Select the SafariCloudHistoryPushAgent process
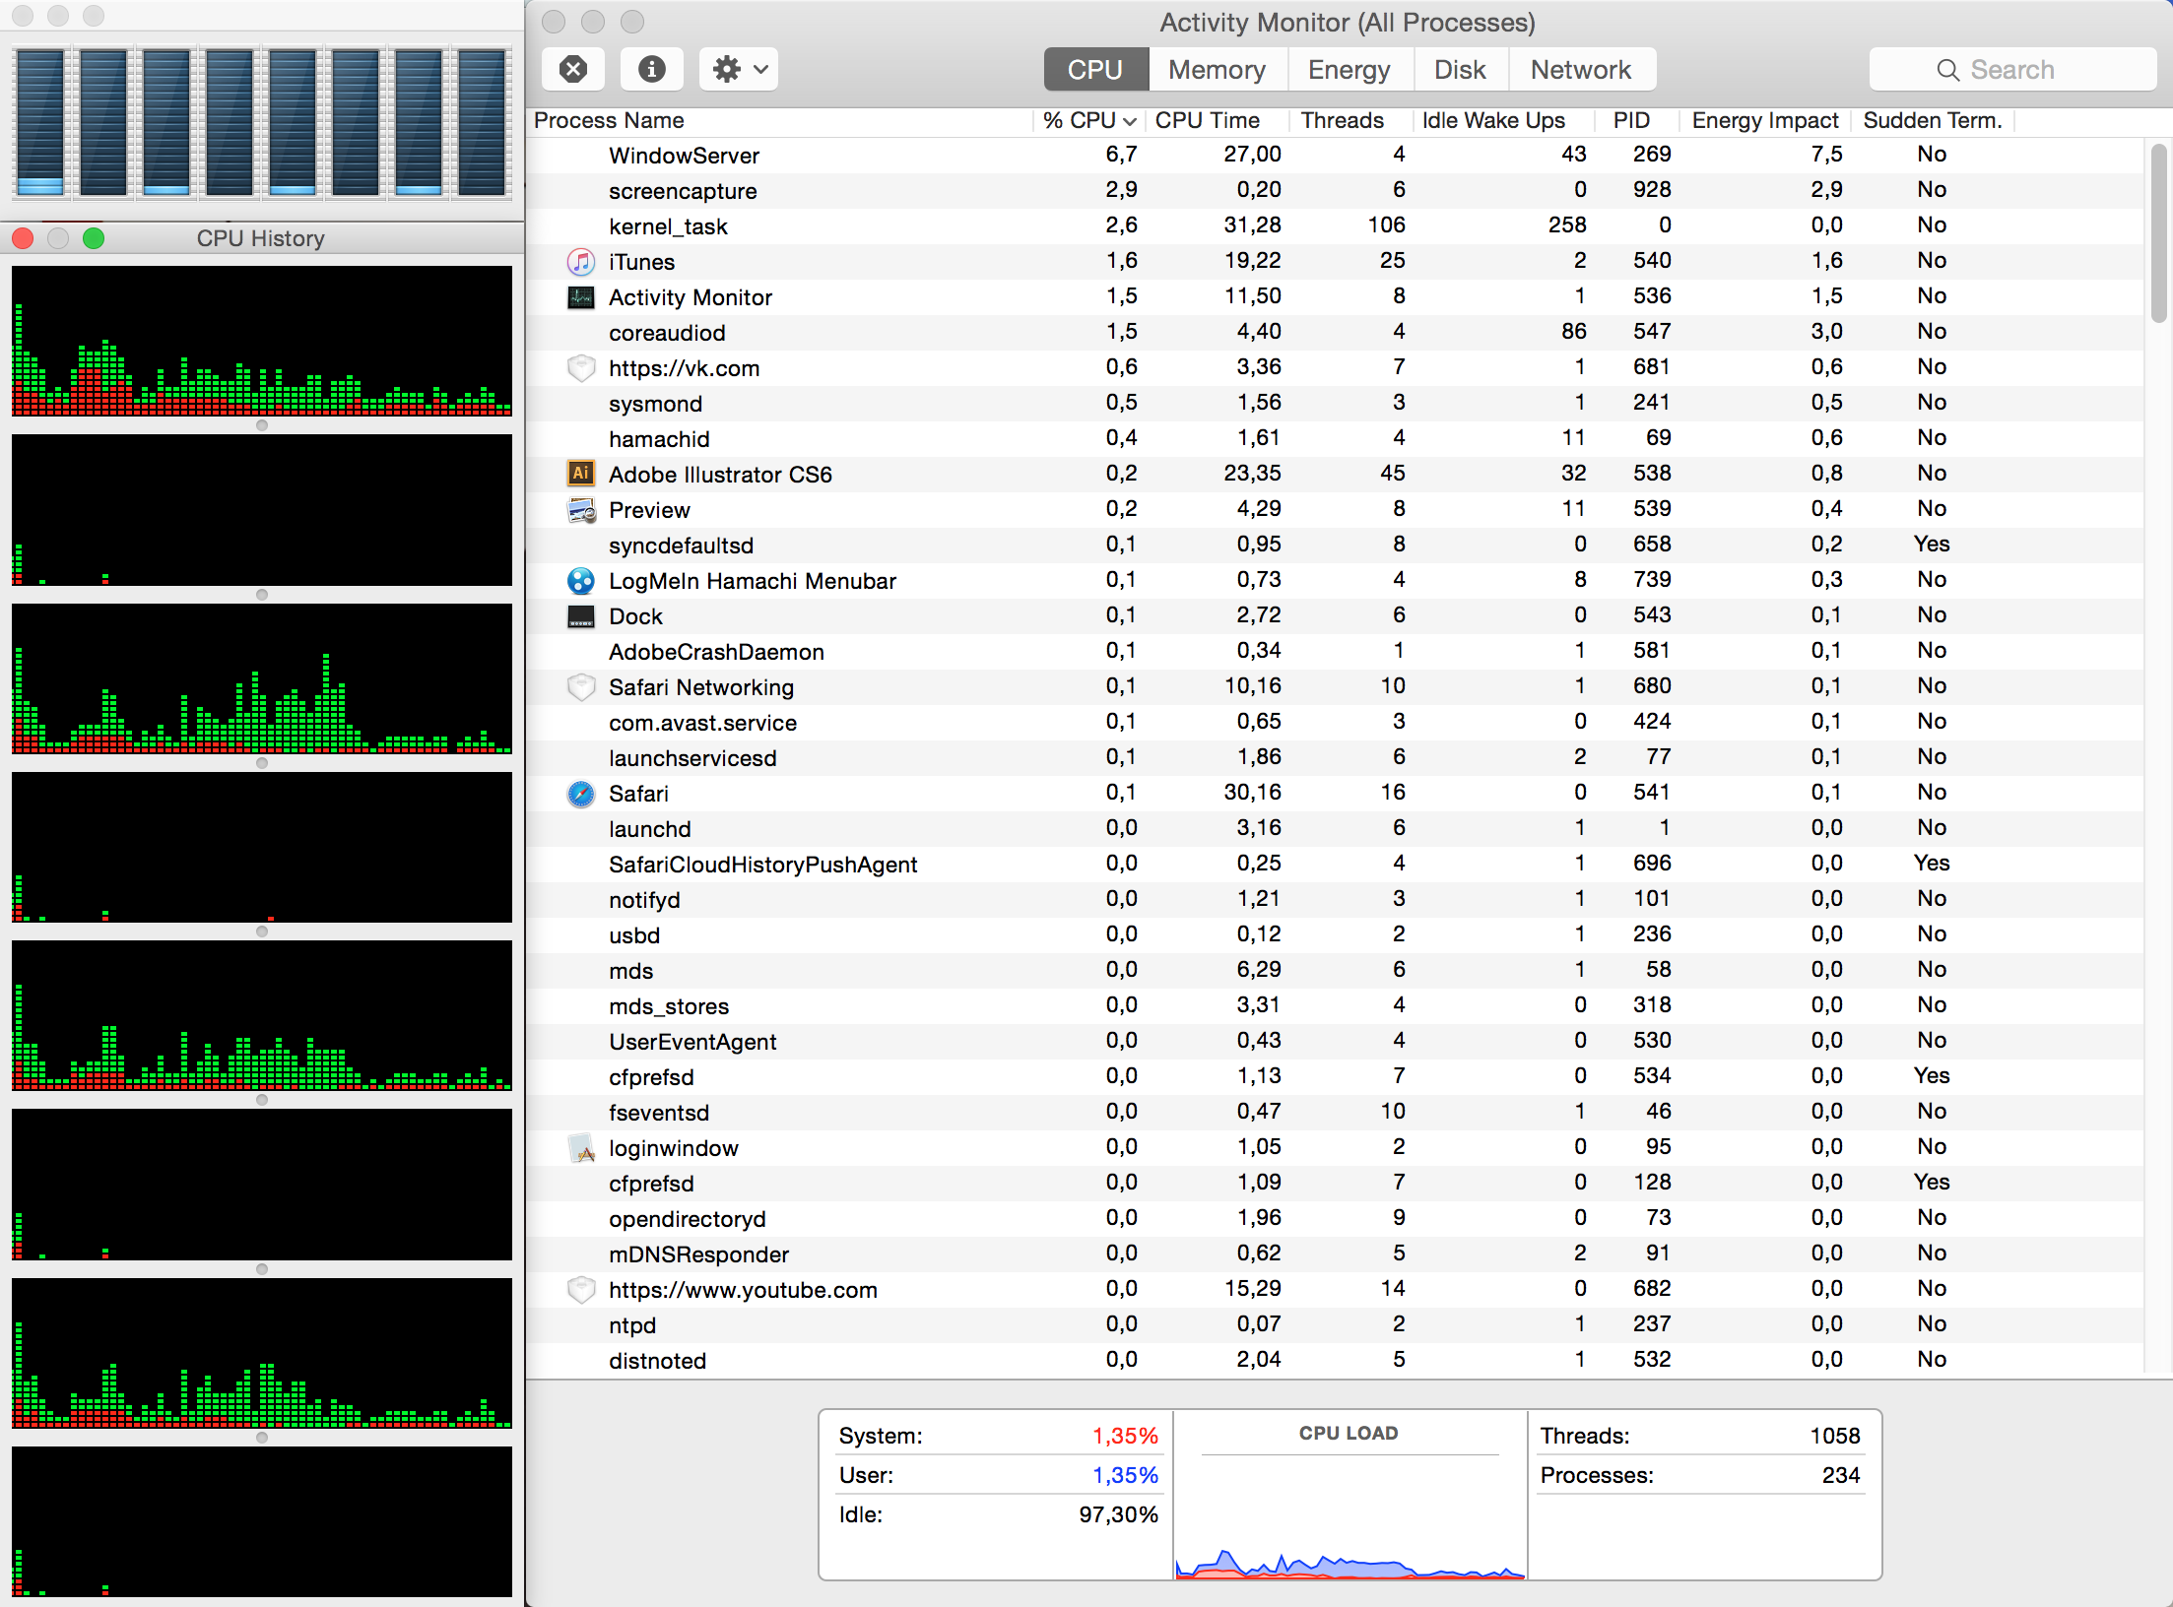Screen dimensions: 2173x1607 (1335, 864)
